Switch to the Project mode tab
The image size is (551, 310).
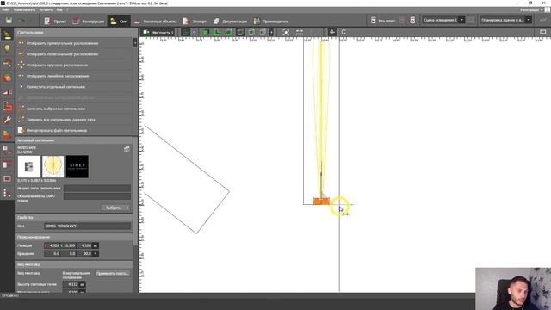[55, 21]
